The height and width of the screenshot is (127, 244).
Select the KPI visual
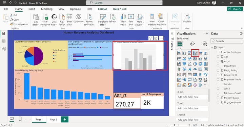coord(179,75)
